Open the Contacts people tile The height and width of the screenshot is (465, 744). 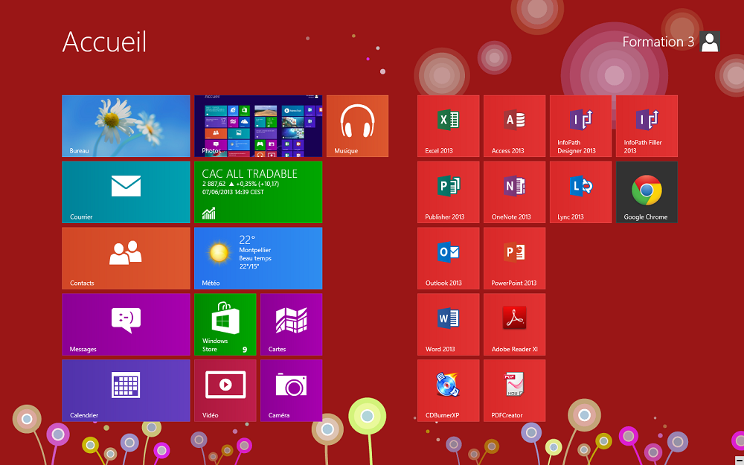(126, 258)
